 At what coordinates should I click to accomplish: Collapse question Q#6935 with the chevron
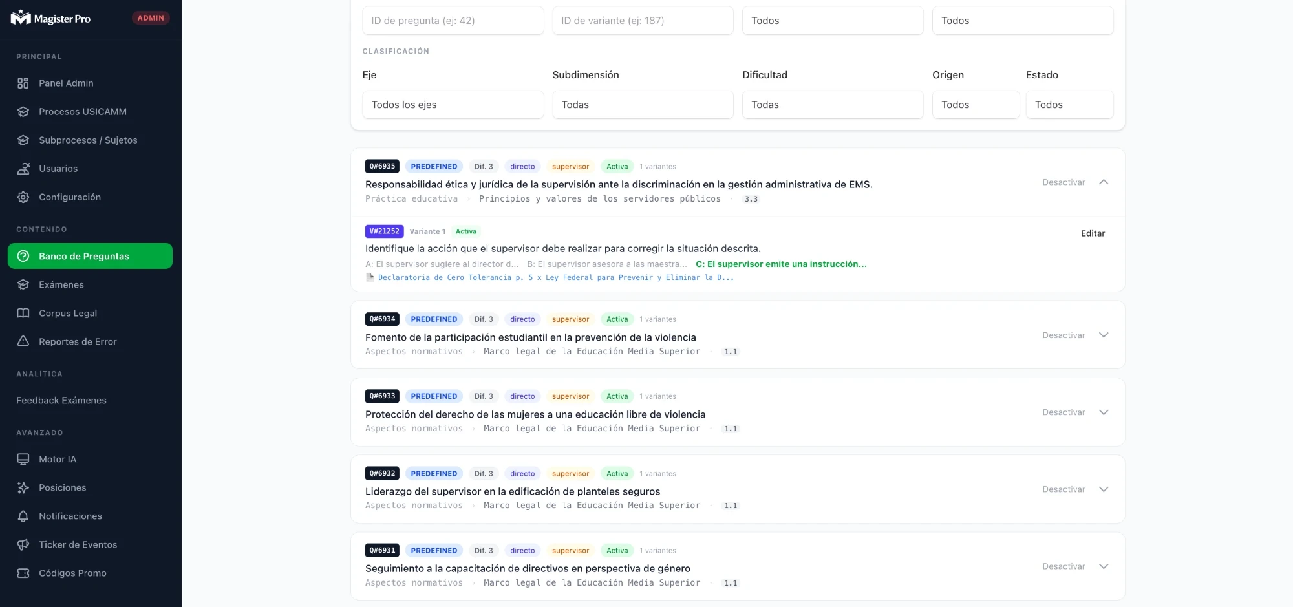click(x=1104, y=182)
